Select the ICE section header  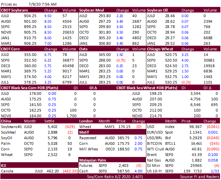click(4, 166)
